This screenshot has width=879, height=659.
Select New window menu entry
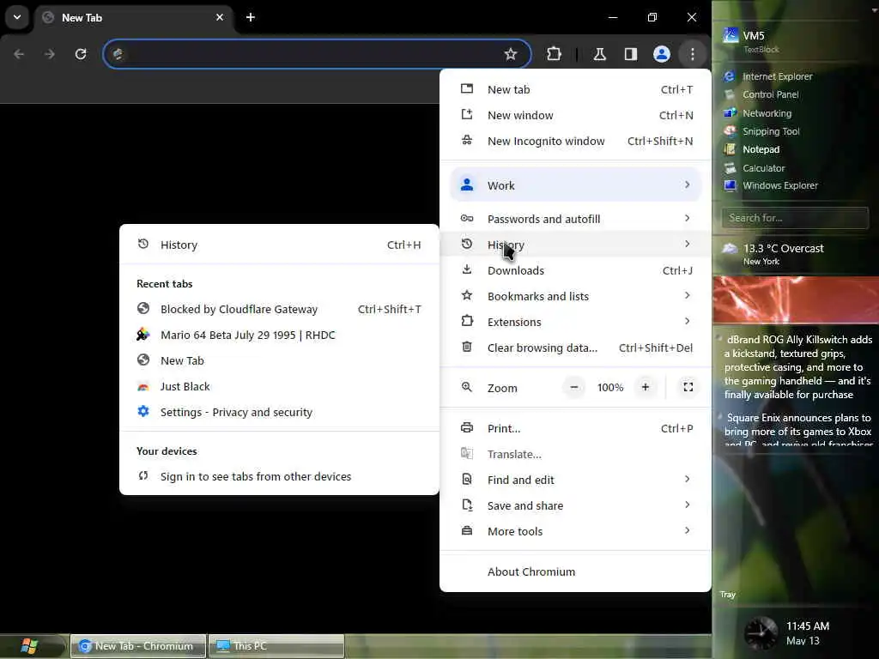[x=576, y=116]
